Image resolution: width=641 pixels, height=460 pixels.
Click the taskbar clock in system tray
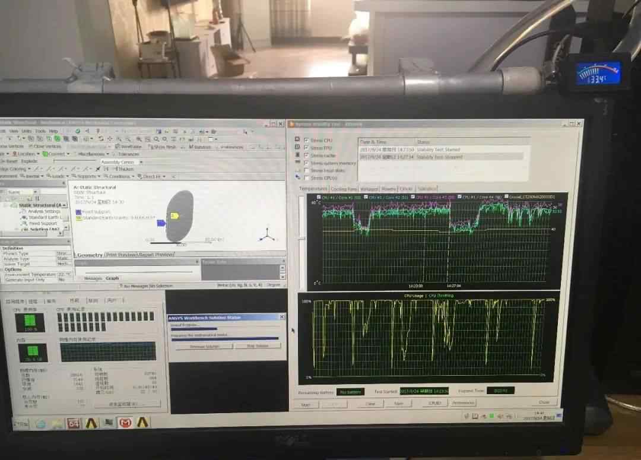tap(539, 415)
